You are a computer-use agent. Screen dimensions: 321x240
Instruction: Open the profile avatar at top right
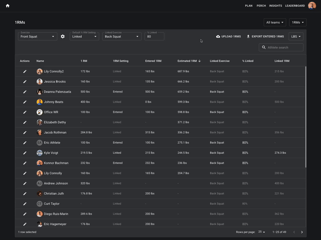[x=312, y=6]
